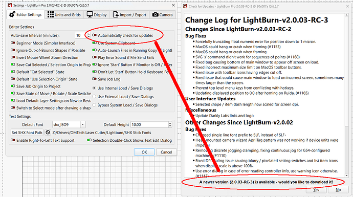Click the clear SHX font path icon
The image size is (353, 197).
pyautogui.click(x=48, y=133)
